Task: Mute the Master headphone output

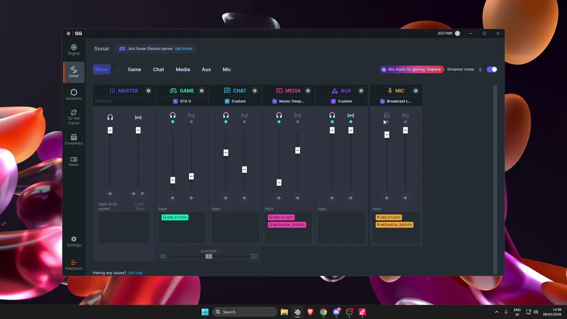Action: pos(110,194)
